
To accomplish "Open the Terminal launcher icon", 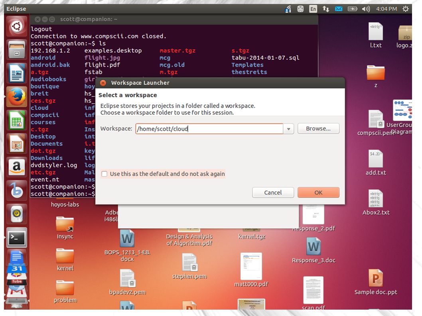I will [x=17, y=237].
